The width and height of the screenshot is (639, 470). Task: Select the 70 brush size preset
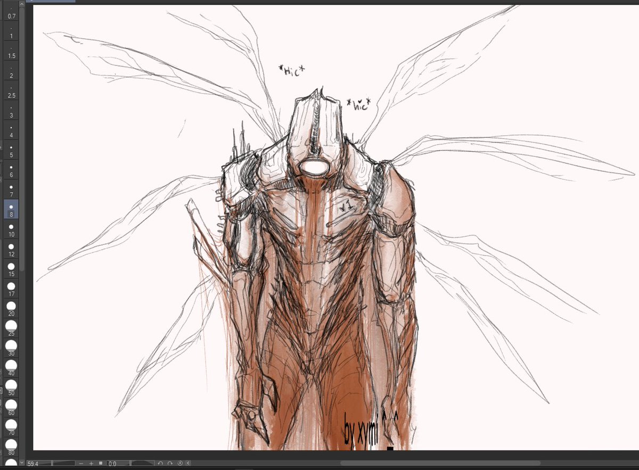[11, 426]
